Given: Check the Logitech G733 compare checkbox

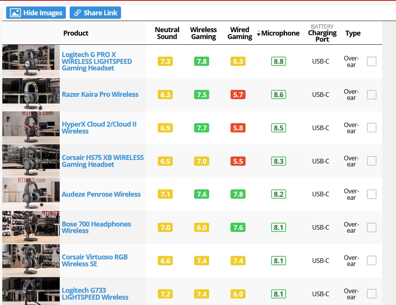Looking at the screenshot, I should 371,294.
